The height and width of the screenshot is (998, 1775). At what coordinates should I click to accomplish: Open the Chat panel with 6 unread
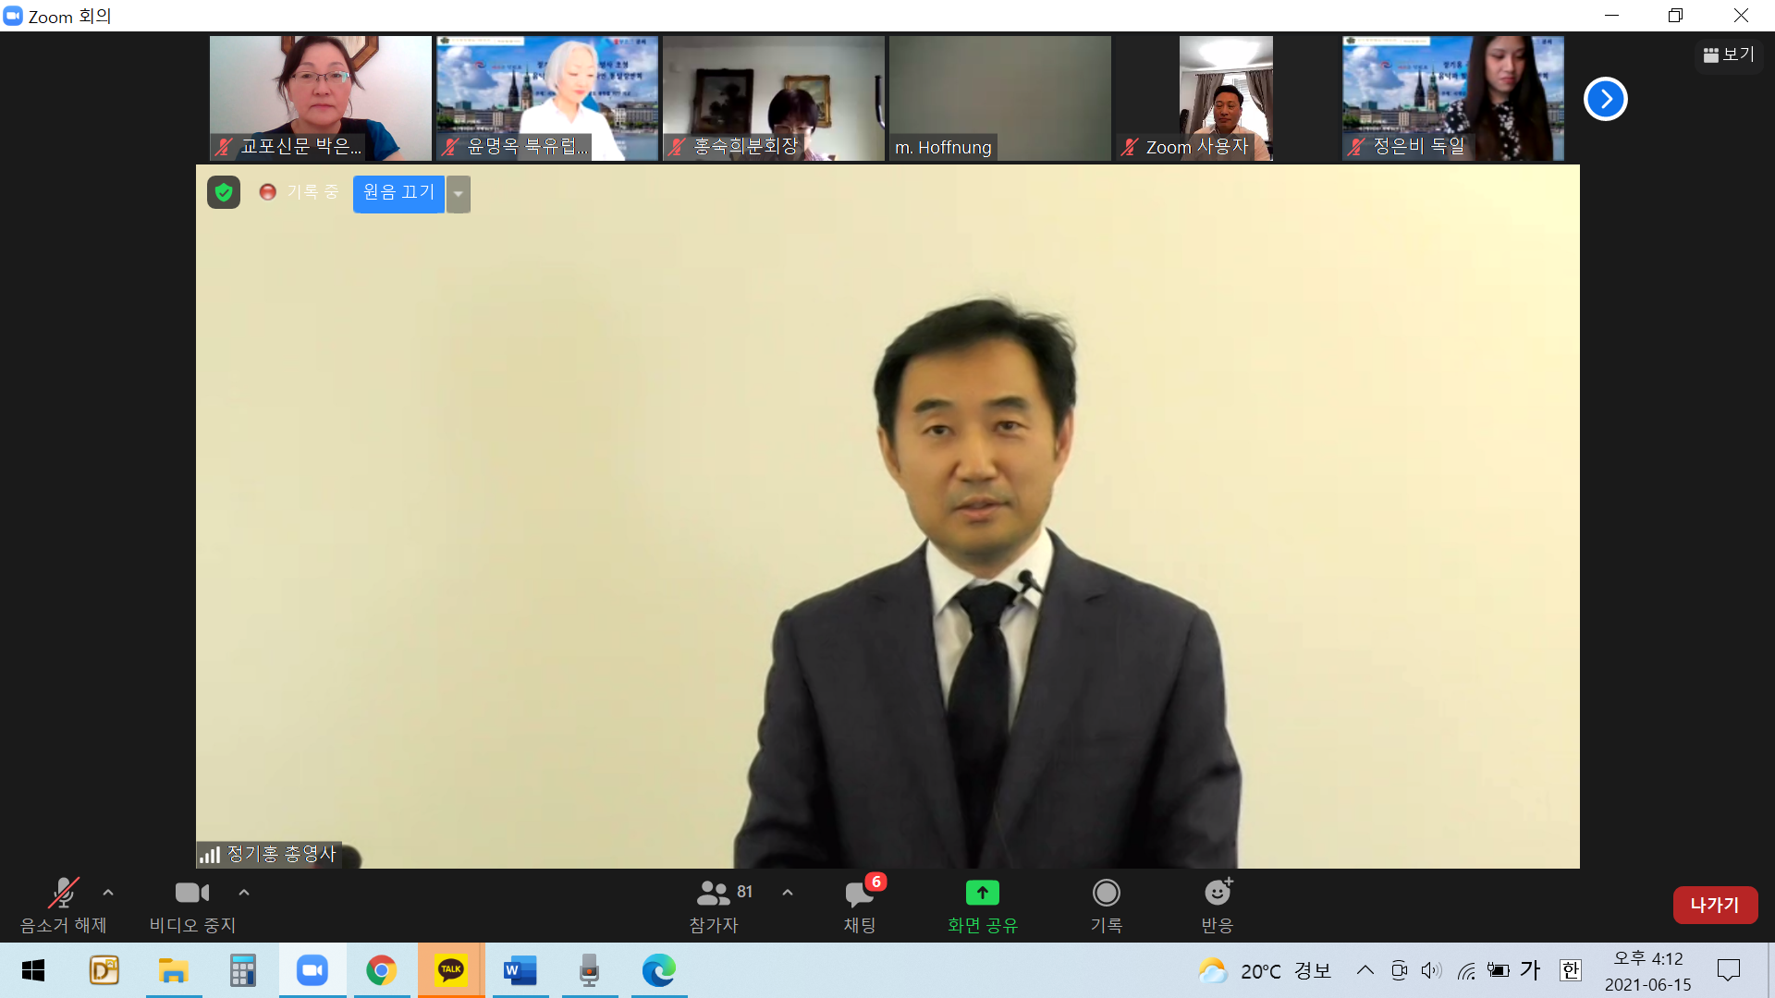pos(859,894)
